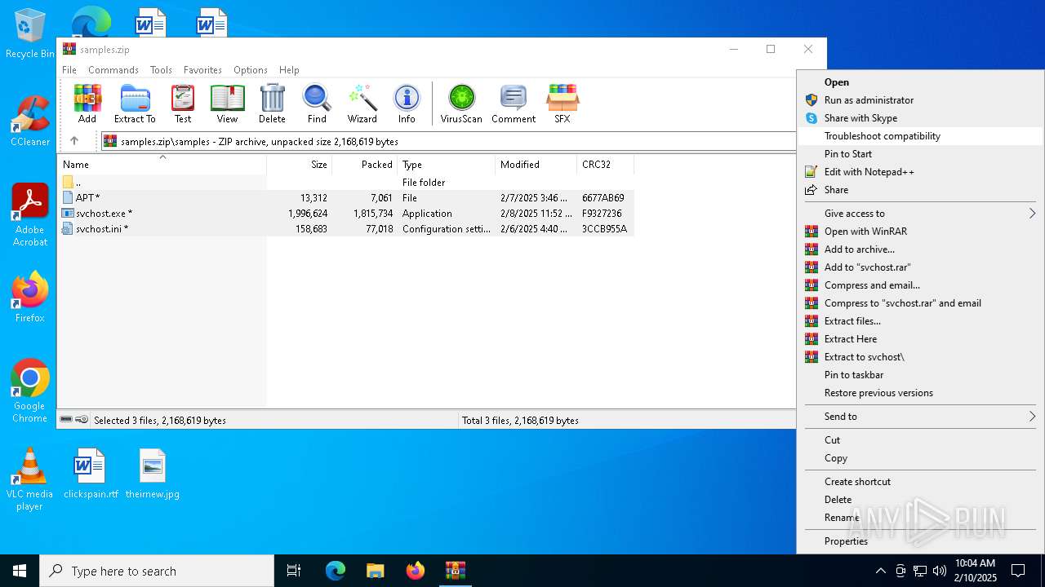The width and height of the screenshot is (1045, 587).
Task: Launch Firefox from the desktop
Action: coord(30,298)
